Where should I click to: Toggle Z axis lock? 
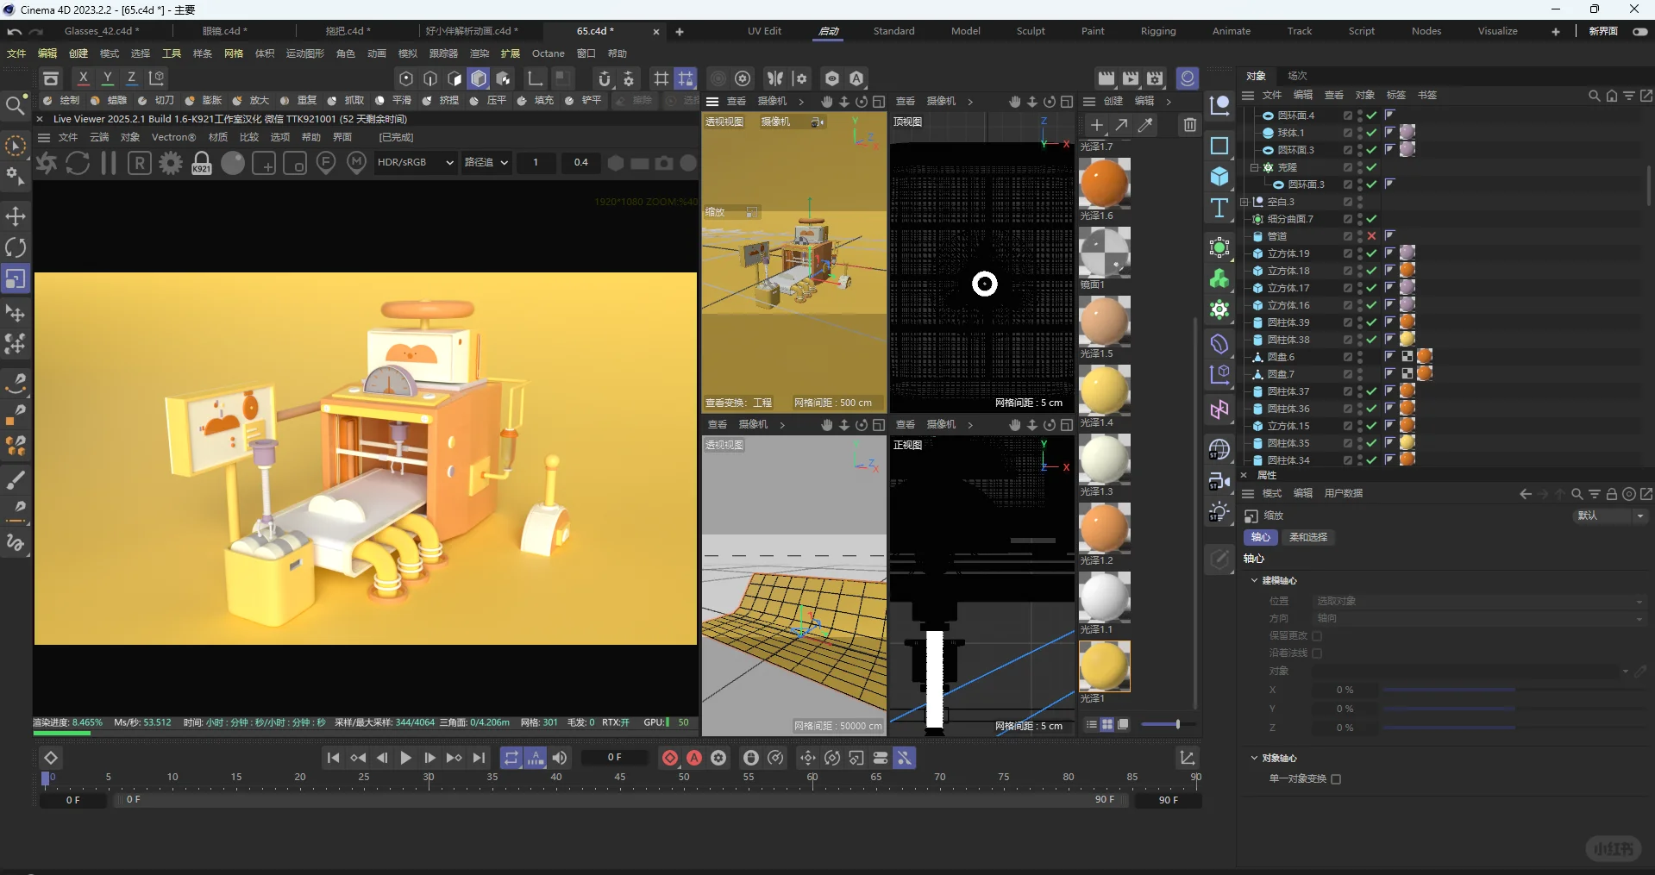131,78
